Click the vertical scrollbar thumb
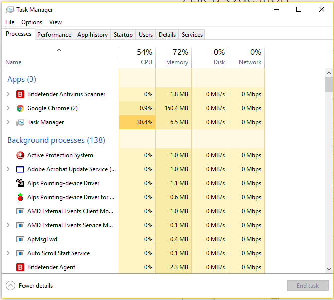The width and height of the screenshot is (334, 300). pos(329,84)
